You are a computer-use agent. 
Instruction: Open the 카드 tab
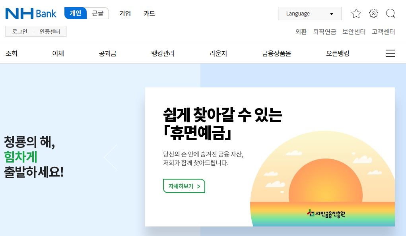150,14
